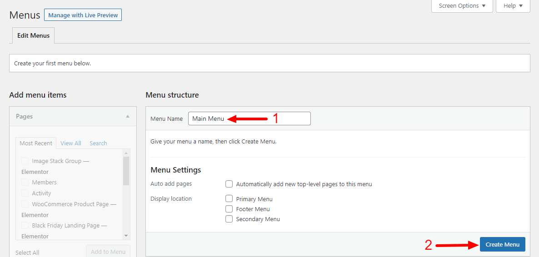The image size is (539, 257).
Task: Click the Manage with Live Preview button
Action: pyautogui.click(x=83, y=15)
